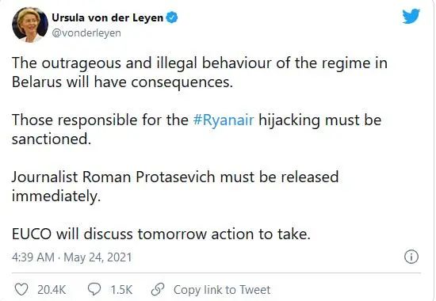The height and width of the screenshot is (301, 436).
Task: Click the reply speech bubble icon
Action: tap(94, 289)
